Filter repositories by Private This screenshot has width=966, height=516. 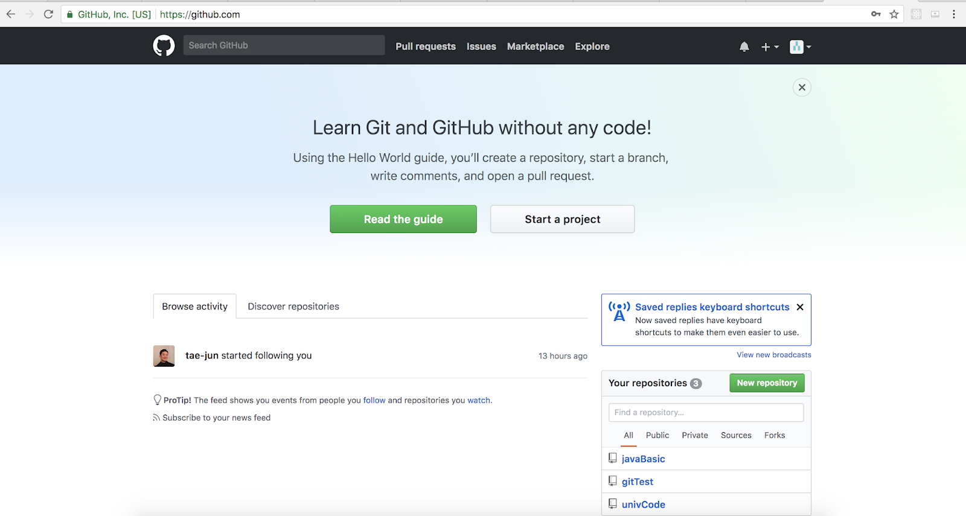point(695,435)
